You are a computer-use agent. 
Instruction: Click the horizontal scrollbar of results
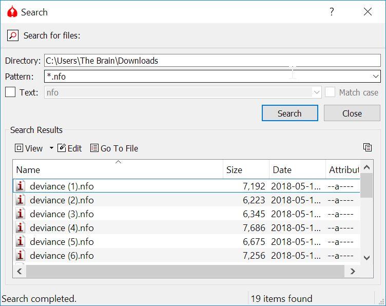(x=185, y=271)
